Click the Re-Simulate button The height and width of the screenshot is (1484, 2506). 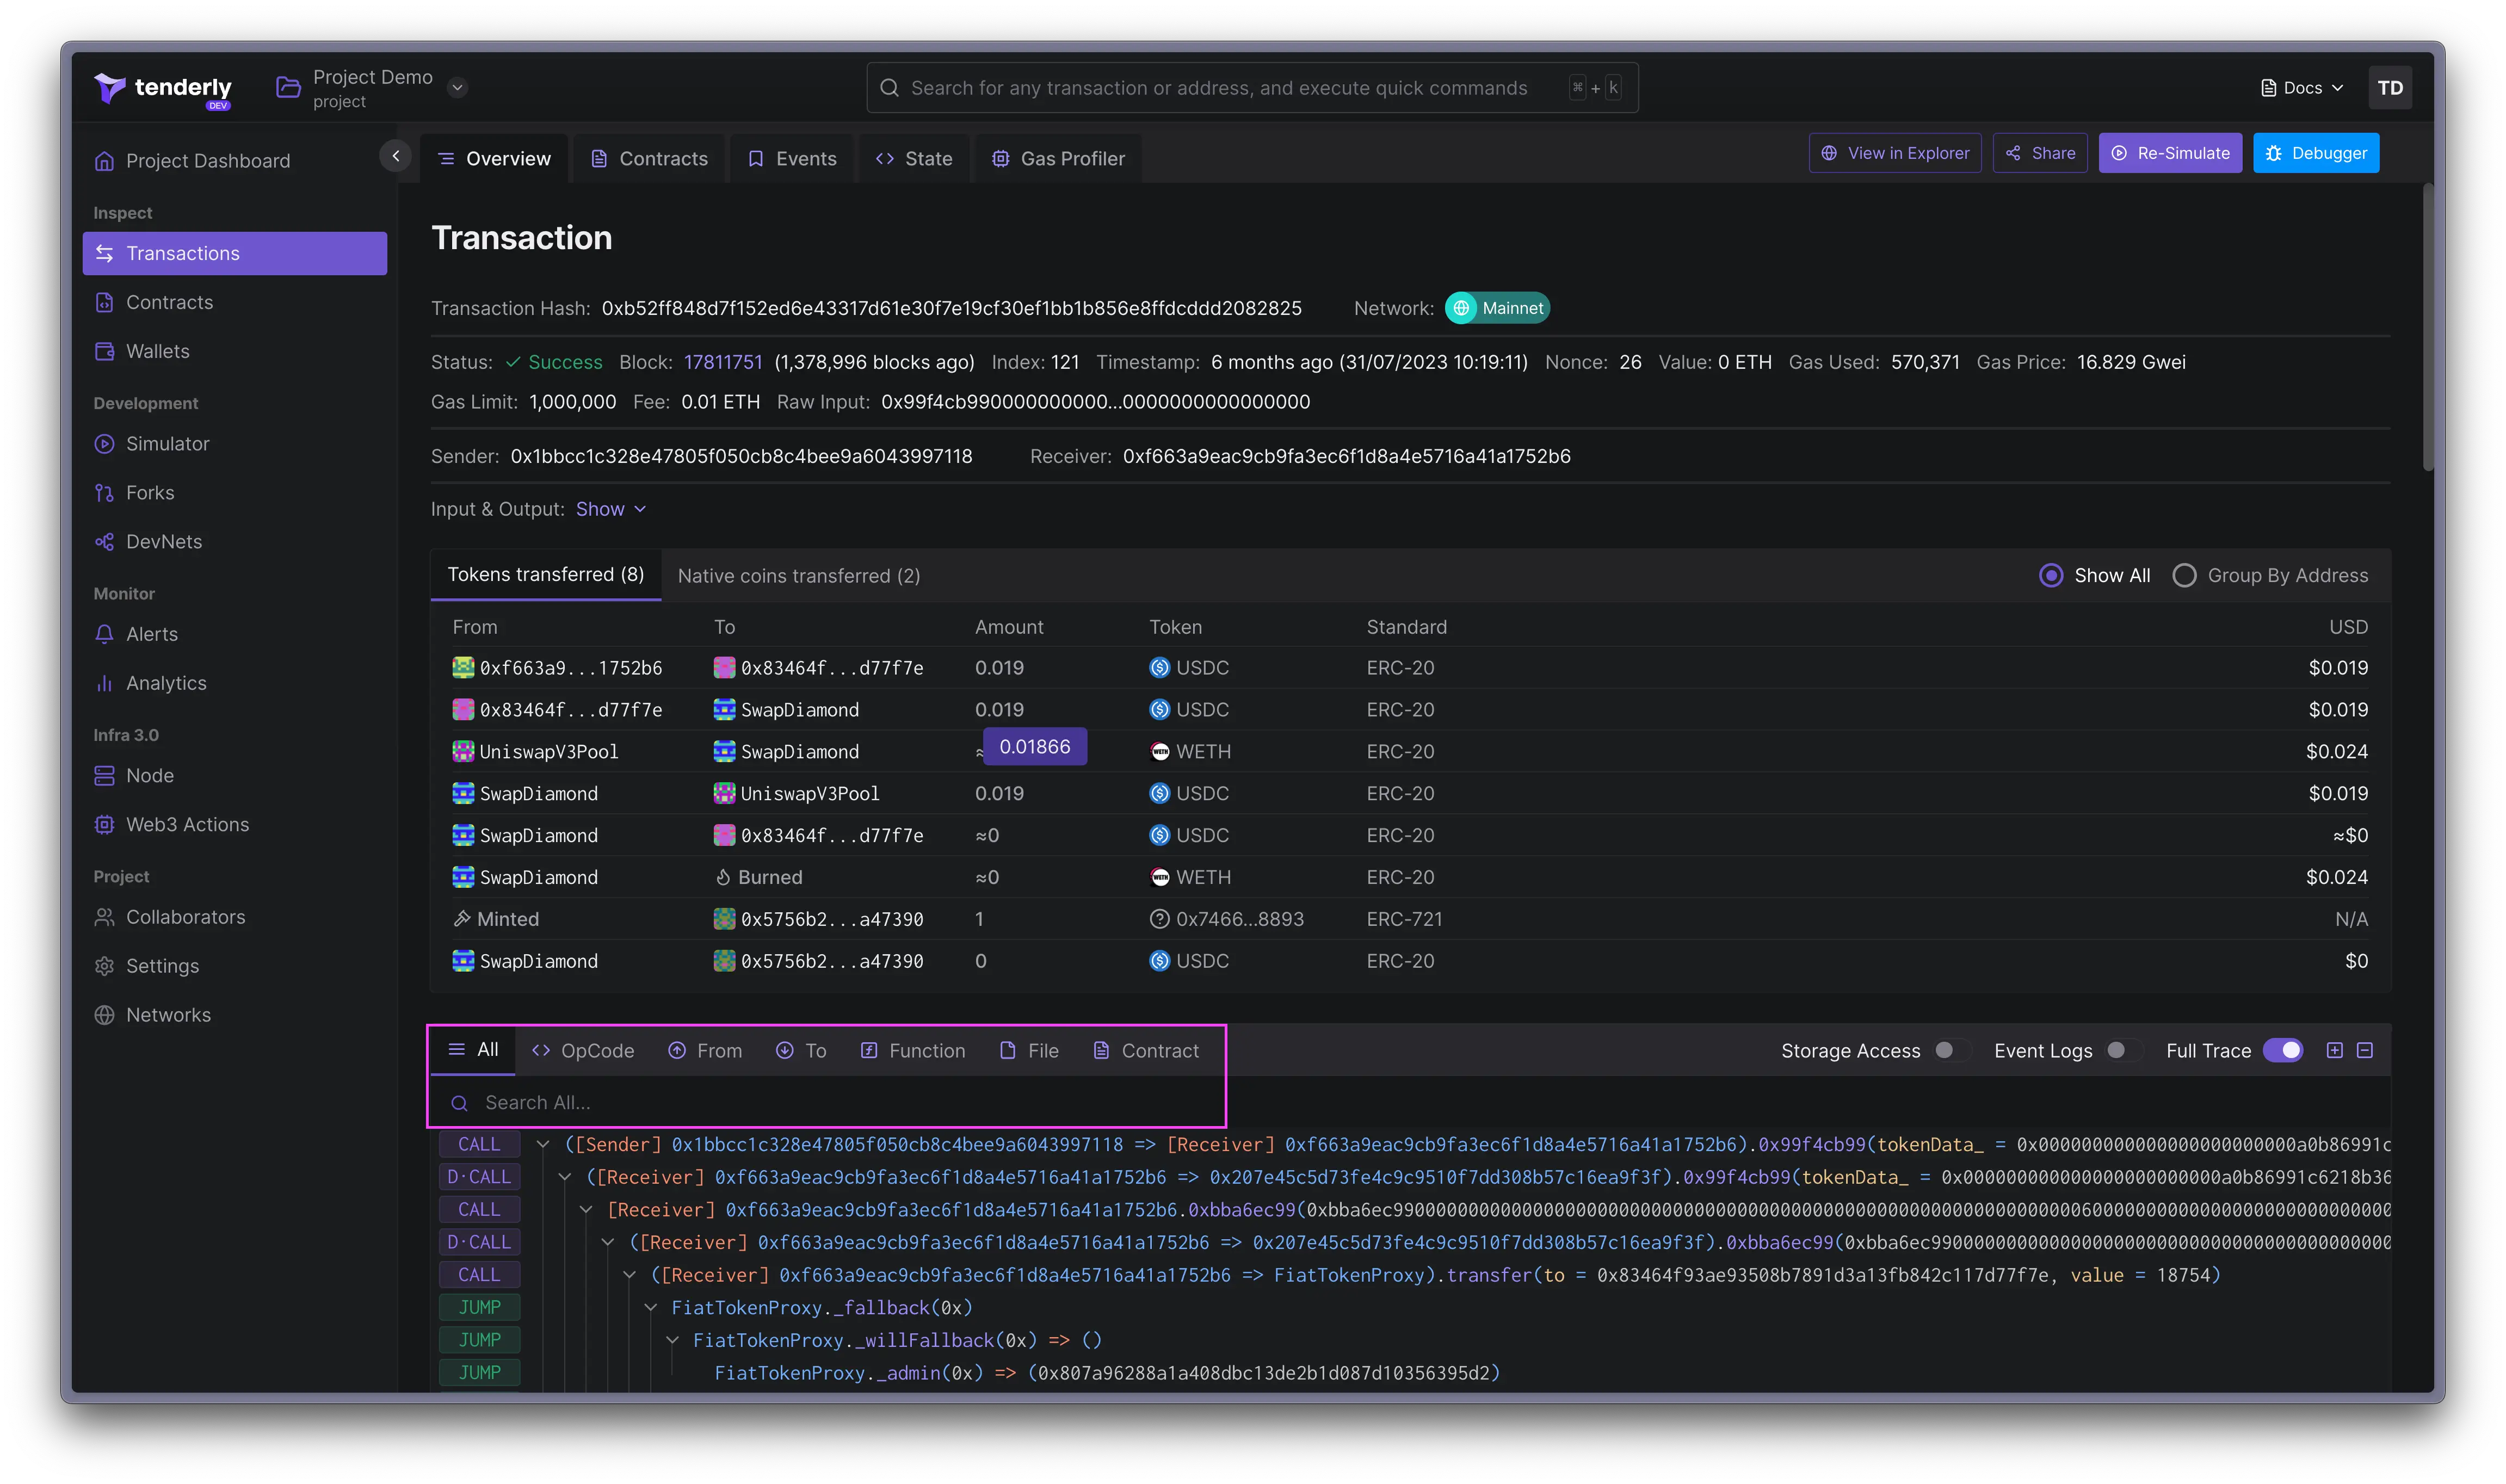(x=2170, y=153)
